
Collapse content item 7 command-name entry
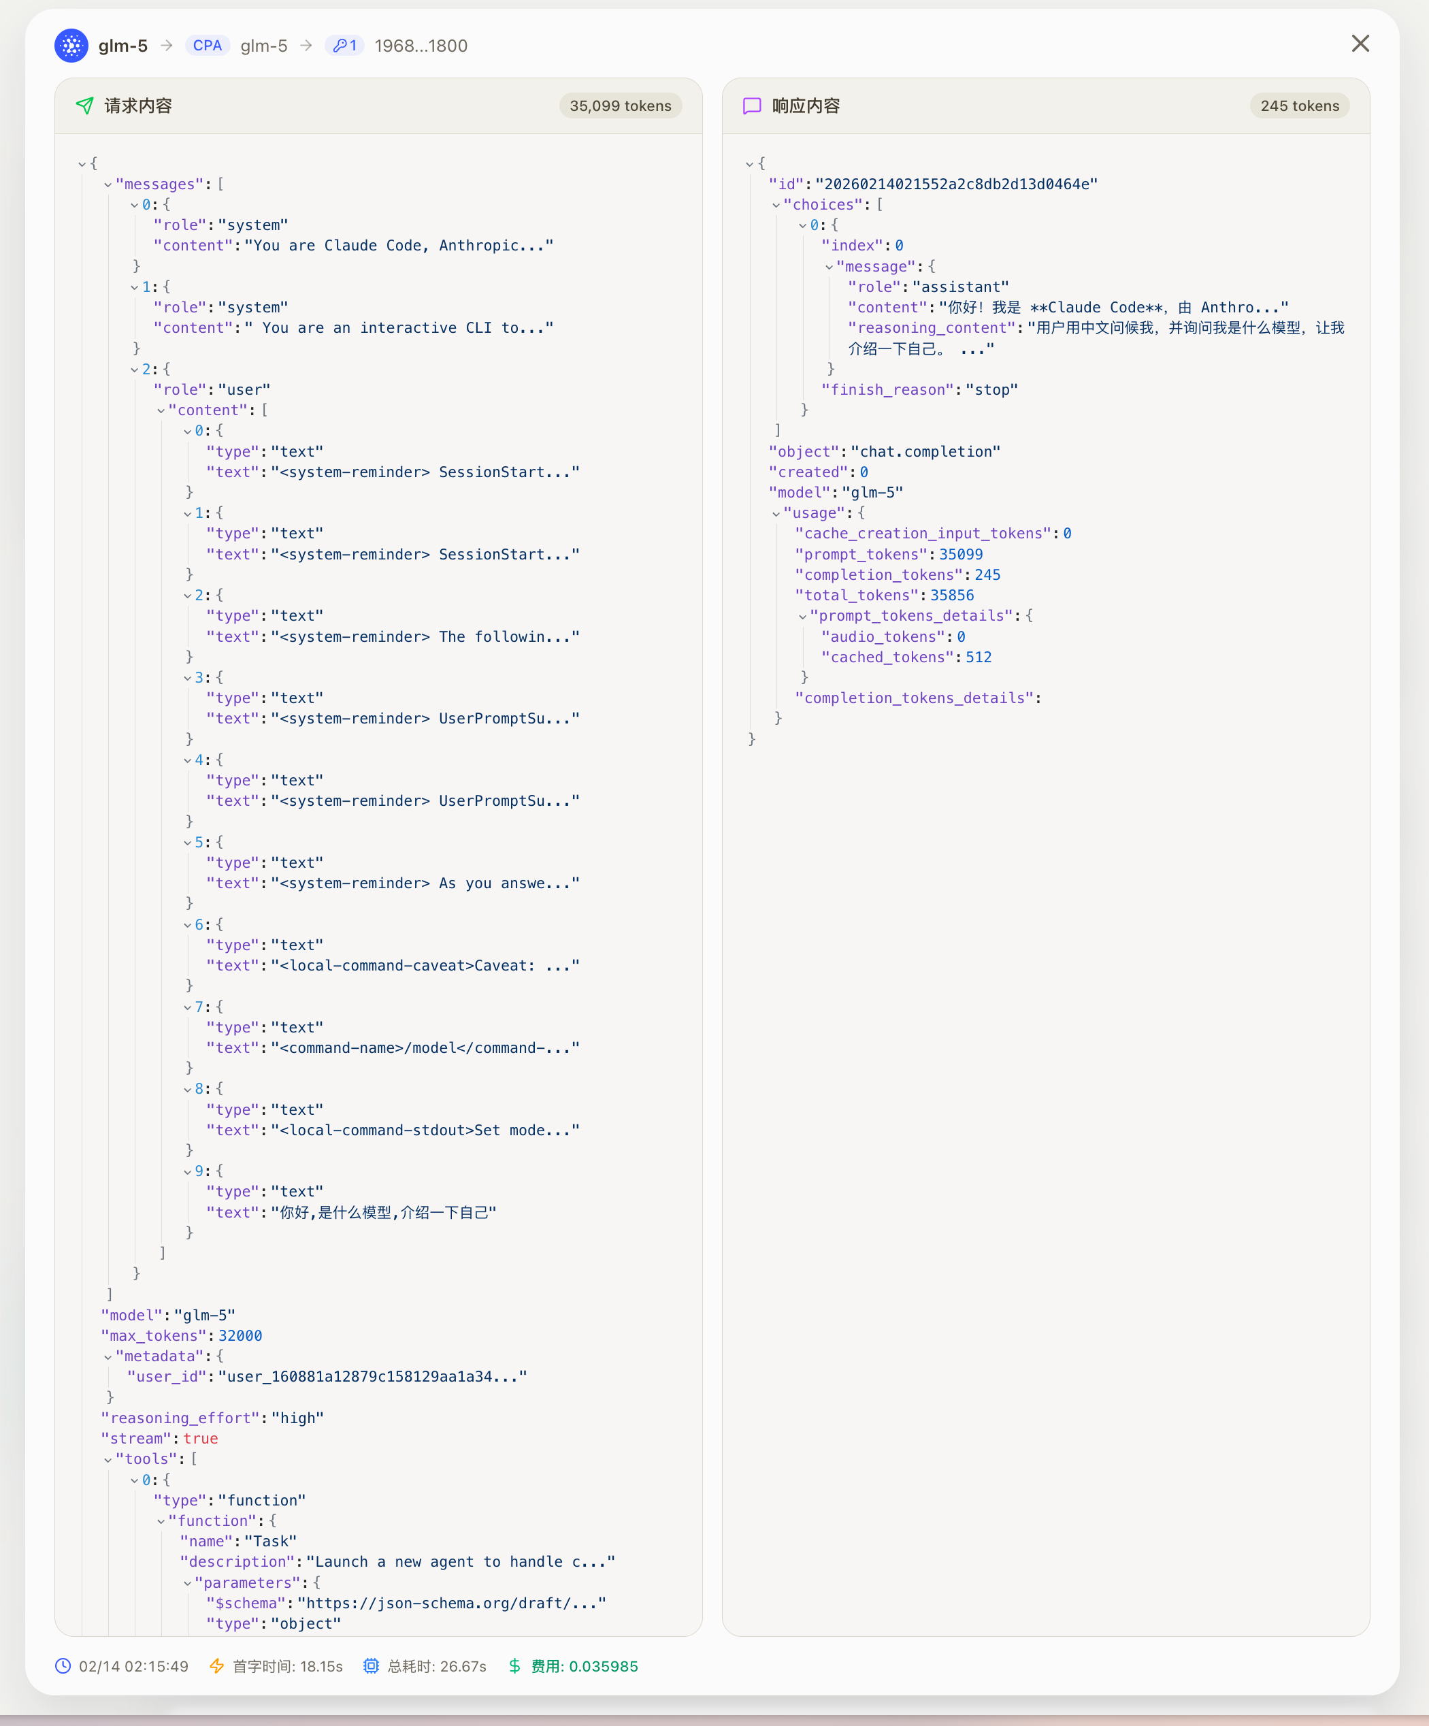point(186,1007)
